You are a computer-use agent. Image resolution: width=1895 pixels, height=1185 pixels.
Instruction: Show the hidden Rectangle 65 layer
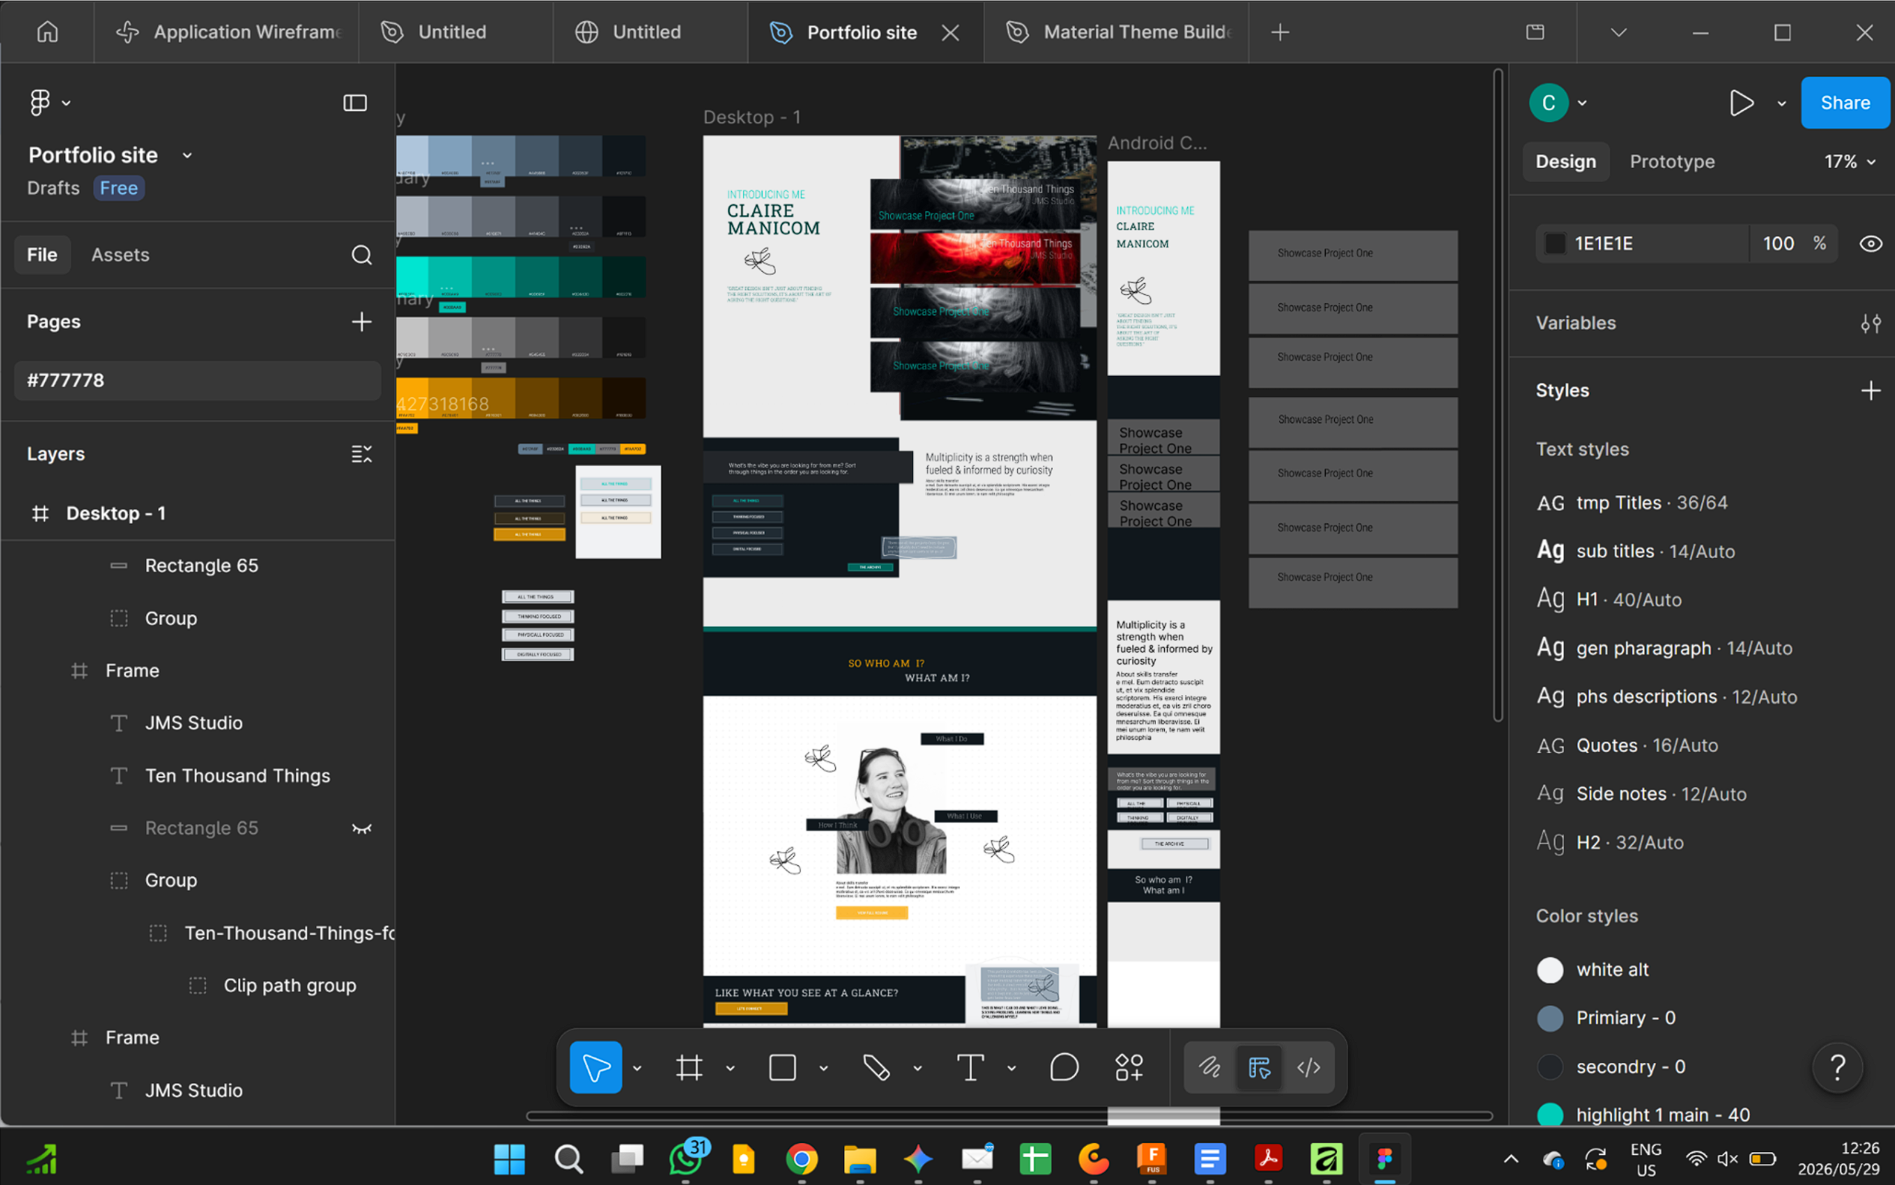(361, 828)
